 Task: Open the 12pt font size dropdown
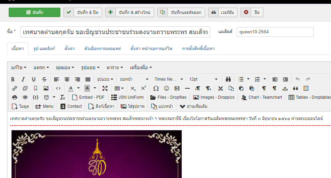click(203, 79)
